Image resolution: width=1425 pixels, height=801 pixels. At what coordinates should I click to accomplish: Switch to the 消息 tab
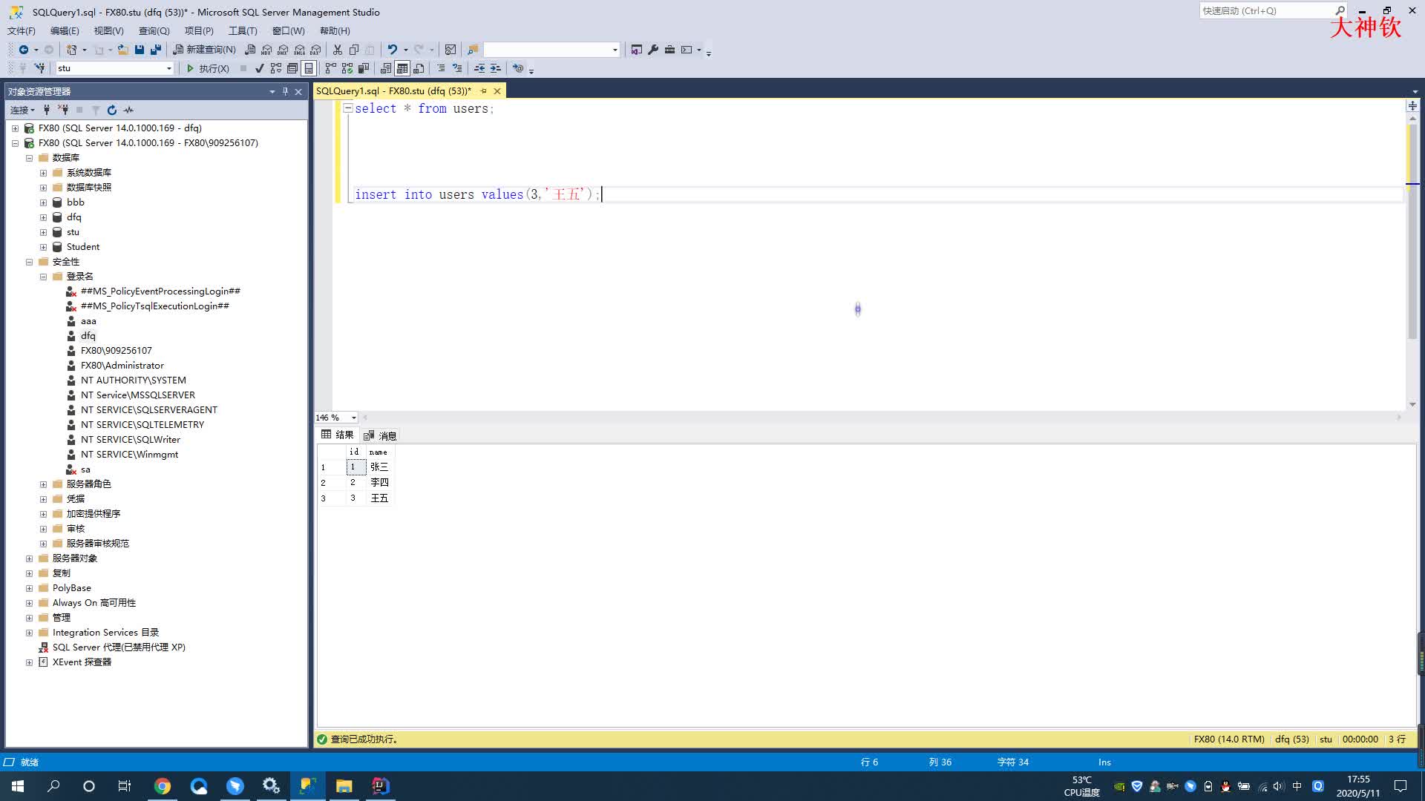[x=380, y=435]
